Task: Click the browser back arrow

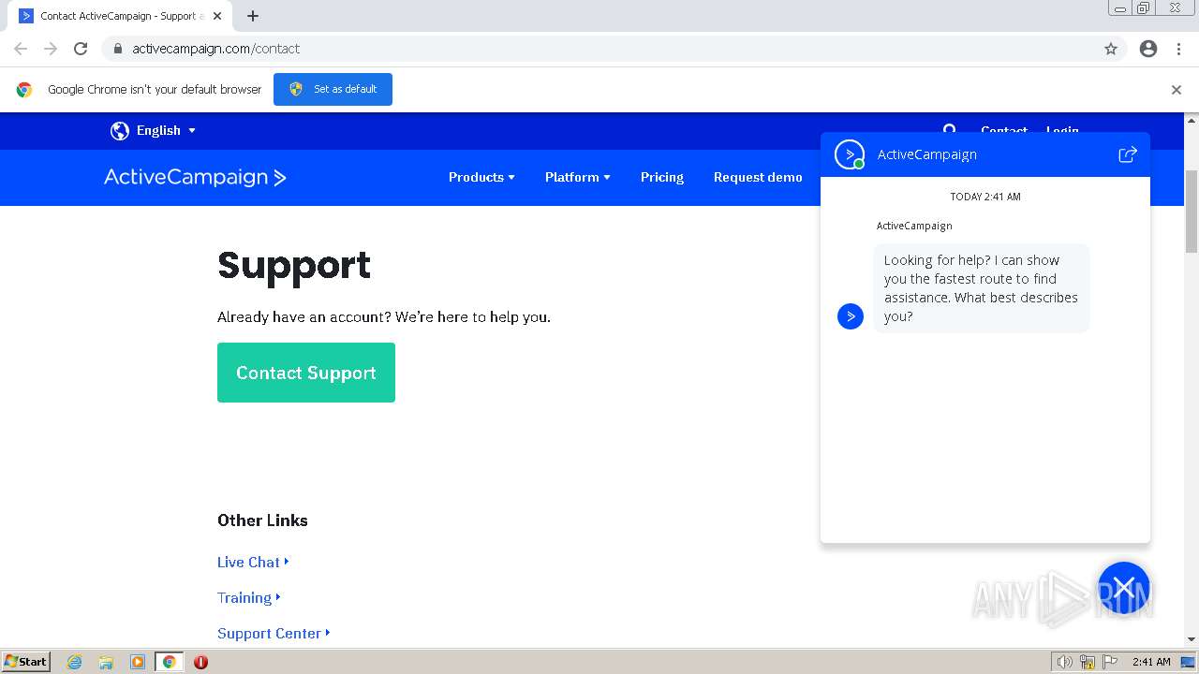Action: coord(21,49)
